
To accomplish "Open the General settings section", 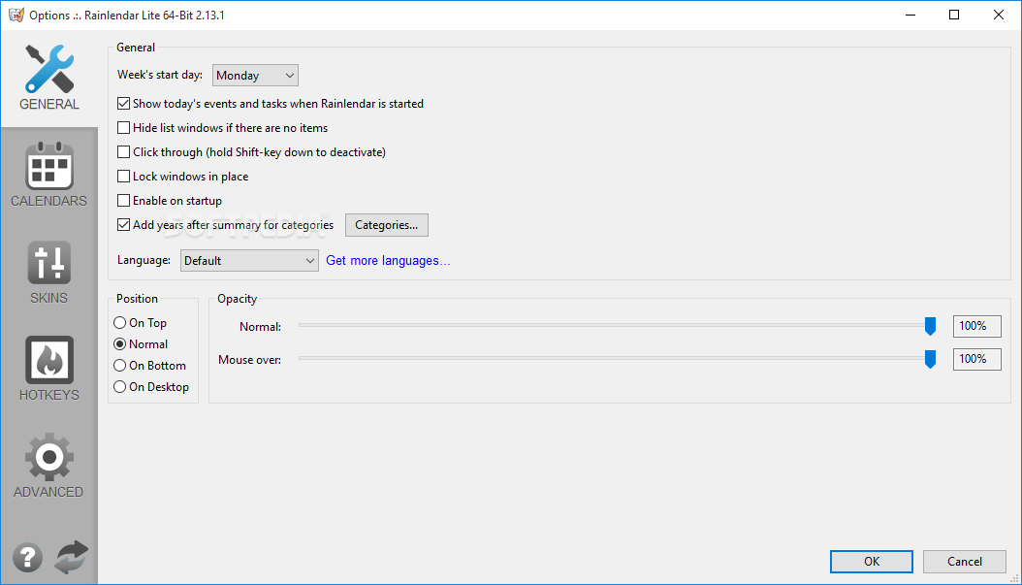I will click(x=48, y=78).
